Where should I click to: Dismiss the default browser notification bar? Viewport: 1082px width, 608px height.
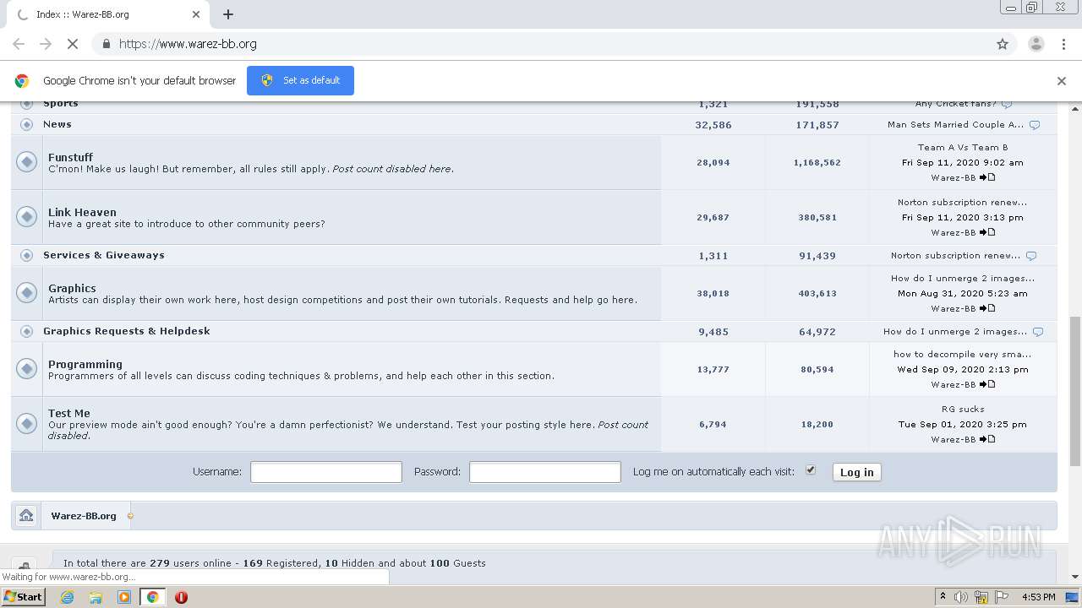(x=1062, y=81)
